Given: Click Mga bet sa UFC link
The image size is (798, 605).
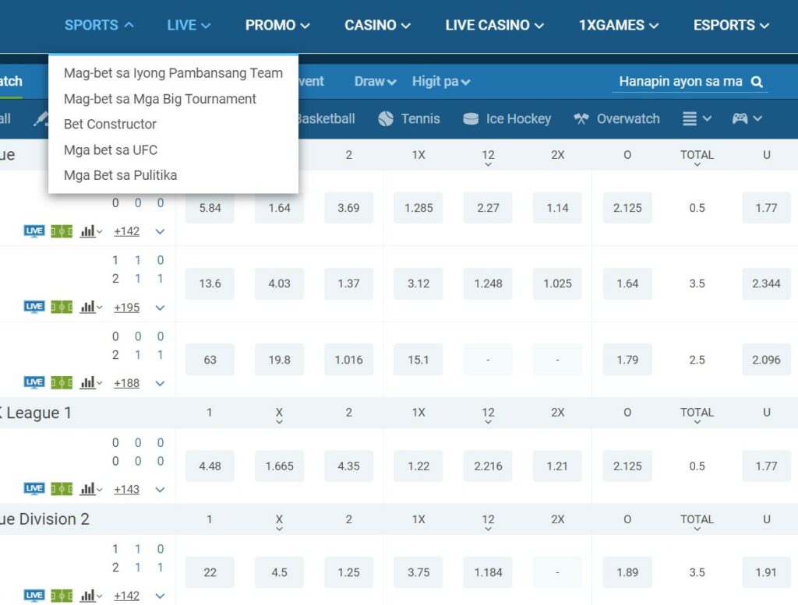Looking at the screenshot, I should [x=111, y=149].
